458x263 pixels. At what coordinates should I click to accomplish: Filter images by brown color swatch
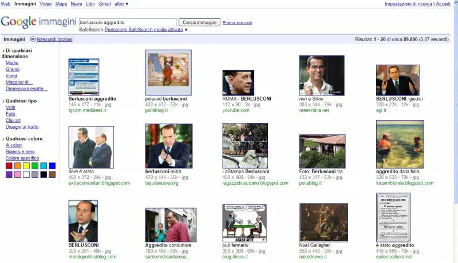click(52, 174)
